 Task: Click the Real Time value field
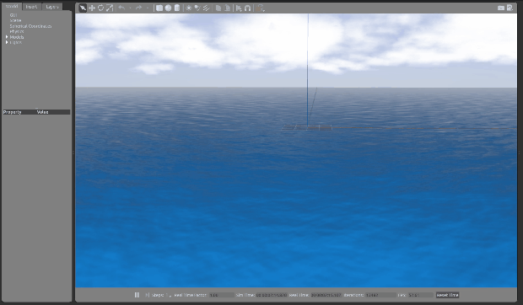coord(326,295)
